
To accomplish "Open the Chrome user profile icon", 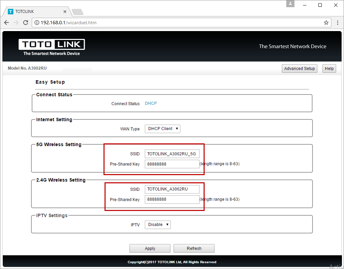I will (x=290, y=4).
